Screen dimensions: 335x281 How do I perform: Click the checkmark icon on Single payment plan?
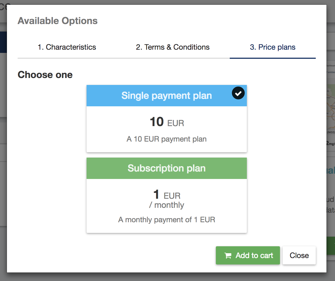point(238,93)
